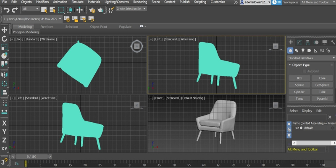336x168 pixels.
Task: Toggle visibility eye of default layer
Action: point(297,128)
